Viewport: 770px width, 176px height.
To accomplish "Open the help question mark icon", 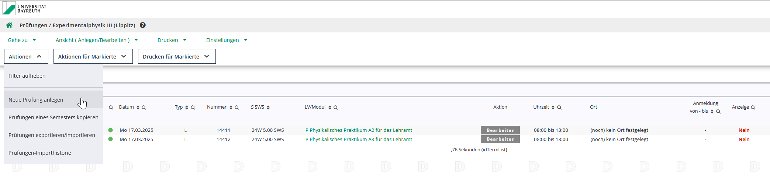I will click(143, 25).
